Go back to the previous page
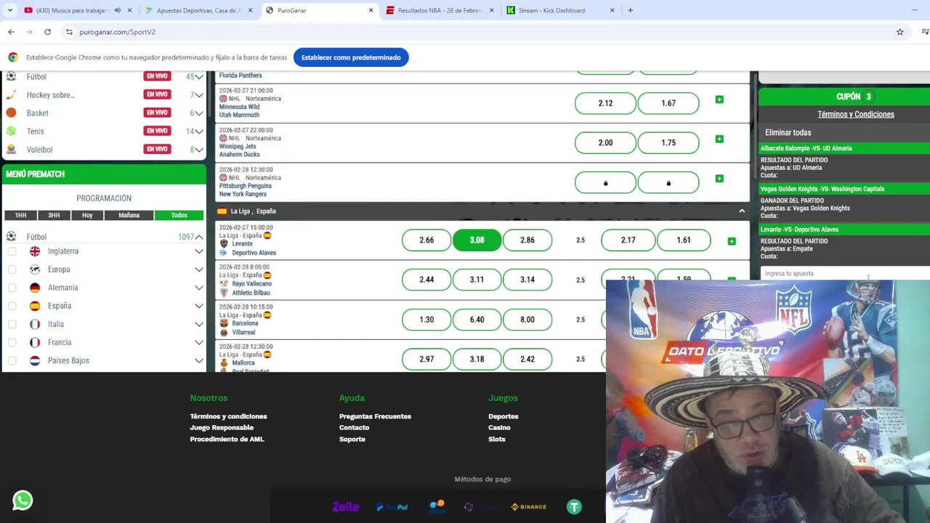930x523 pixels. 11,32
